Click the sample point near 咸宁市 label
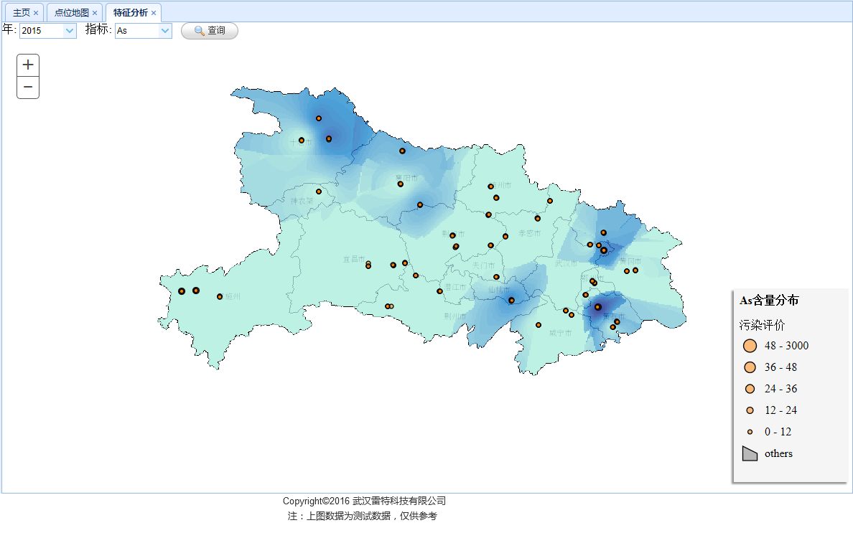This screenshot has width=853, height=533. tap(539, 325)
